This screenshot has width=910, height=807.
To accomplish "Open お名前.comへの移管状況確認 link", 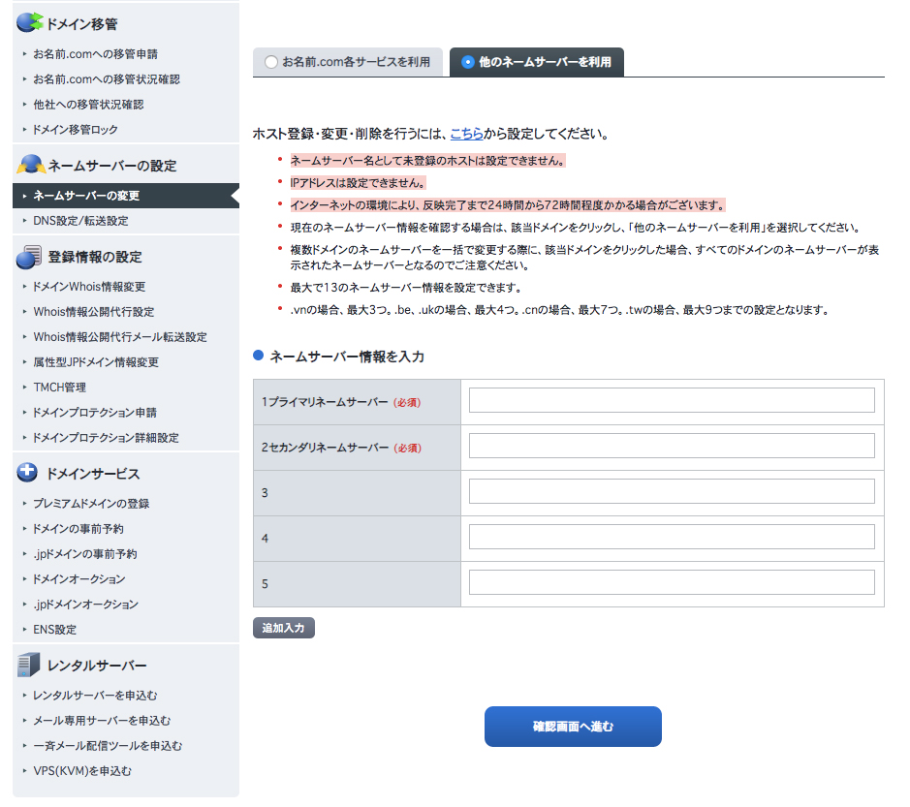I will coord(107,78).
